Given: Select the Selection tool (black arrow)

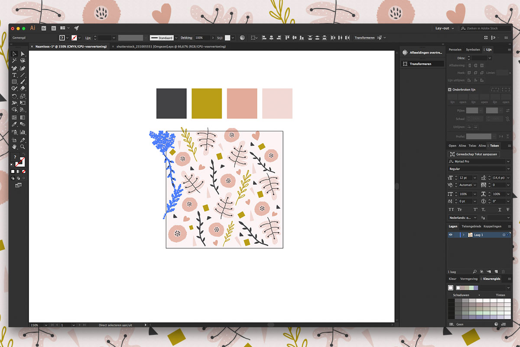Looking at the screenshot, I should [x=14, y=54].
